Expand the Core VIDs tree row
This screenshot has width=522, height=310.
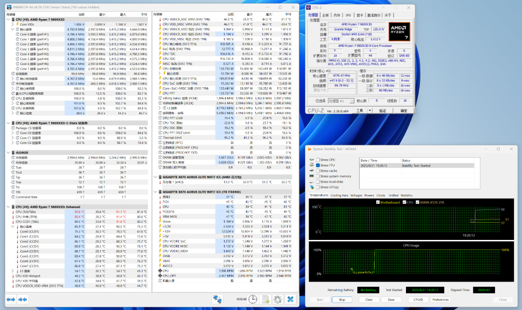(x=13, y=24)
